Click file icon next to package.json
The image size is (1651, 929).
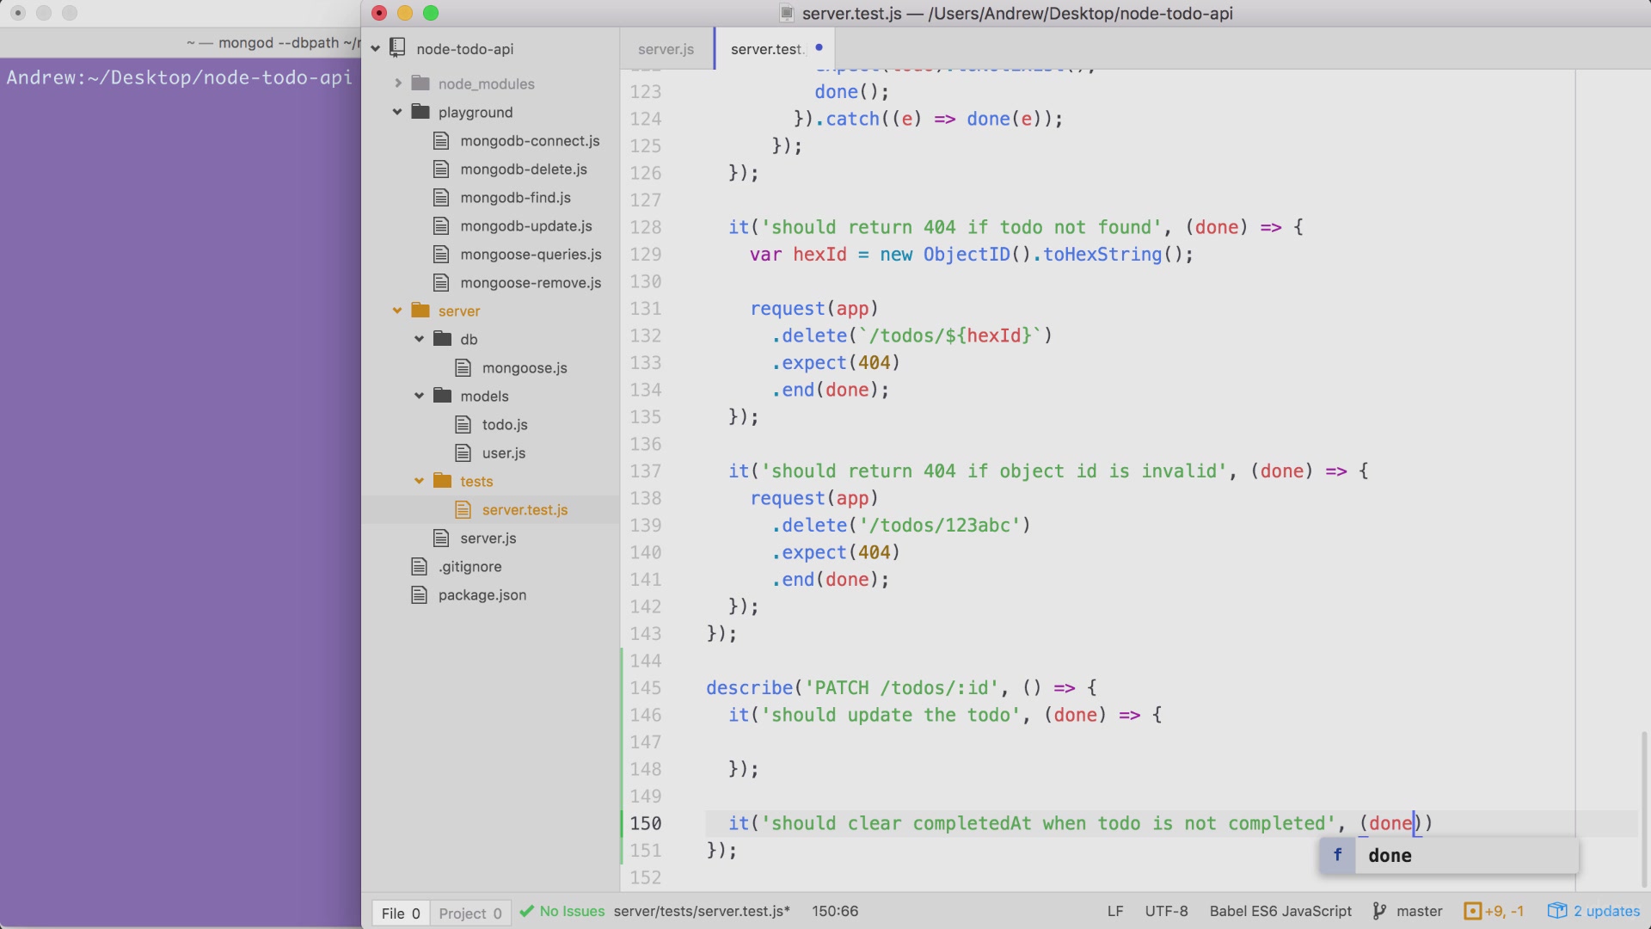420,594
